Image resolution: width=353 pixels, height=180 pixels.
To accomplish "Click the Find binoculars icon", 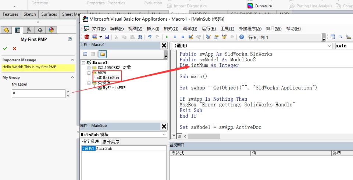I will (140, 37).
